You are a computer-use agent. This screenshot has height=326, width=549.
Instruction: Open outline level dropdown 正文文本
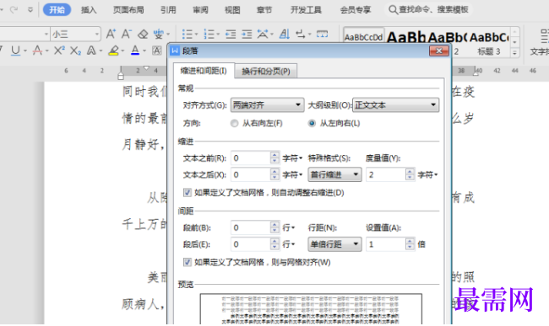395,104
